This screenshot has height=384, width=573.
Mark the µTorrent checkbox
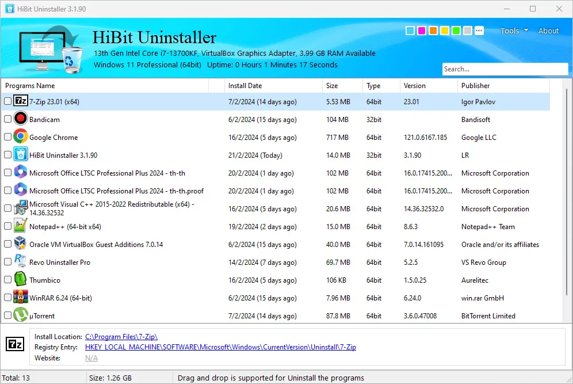7,315
